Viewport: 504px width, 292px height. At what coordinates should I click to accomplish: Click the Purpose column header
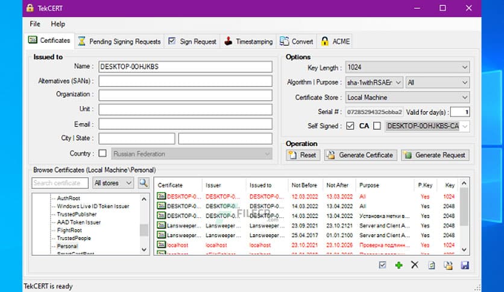pyautogui.click(x=369, y=185)
